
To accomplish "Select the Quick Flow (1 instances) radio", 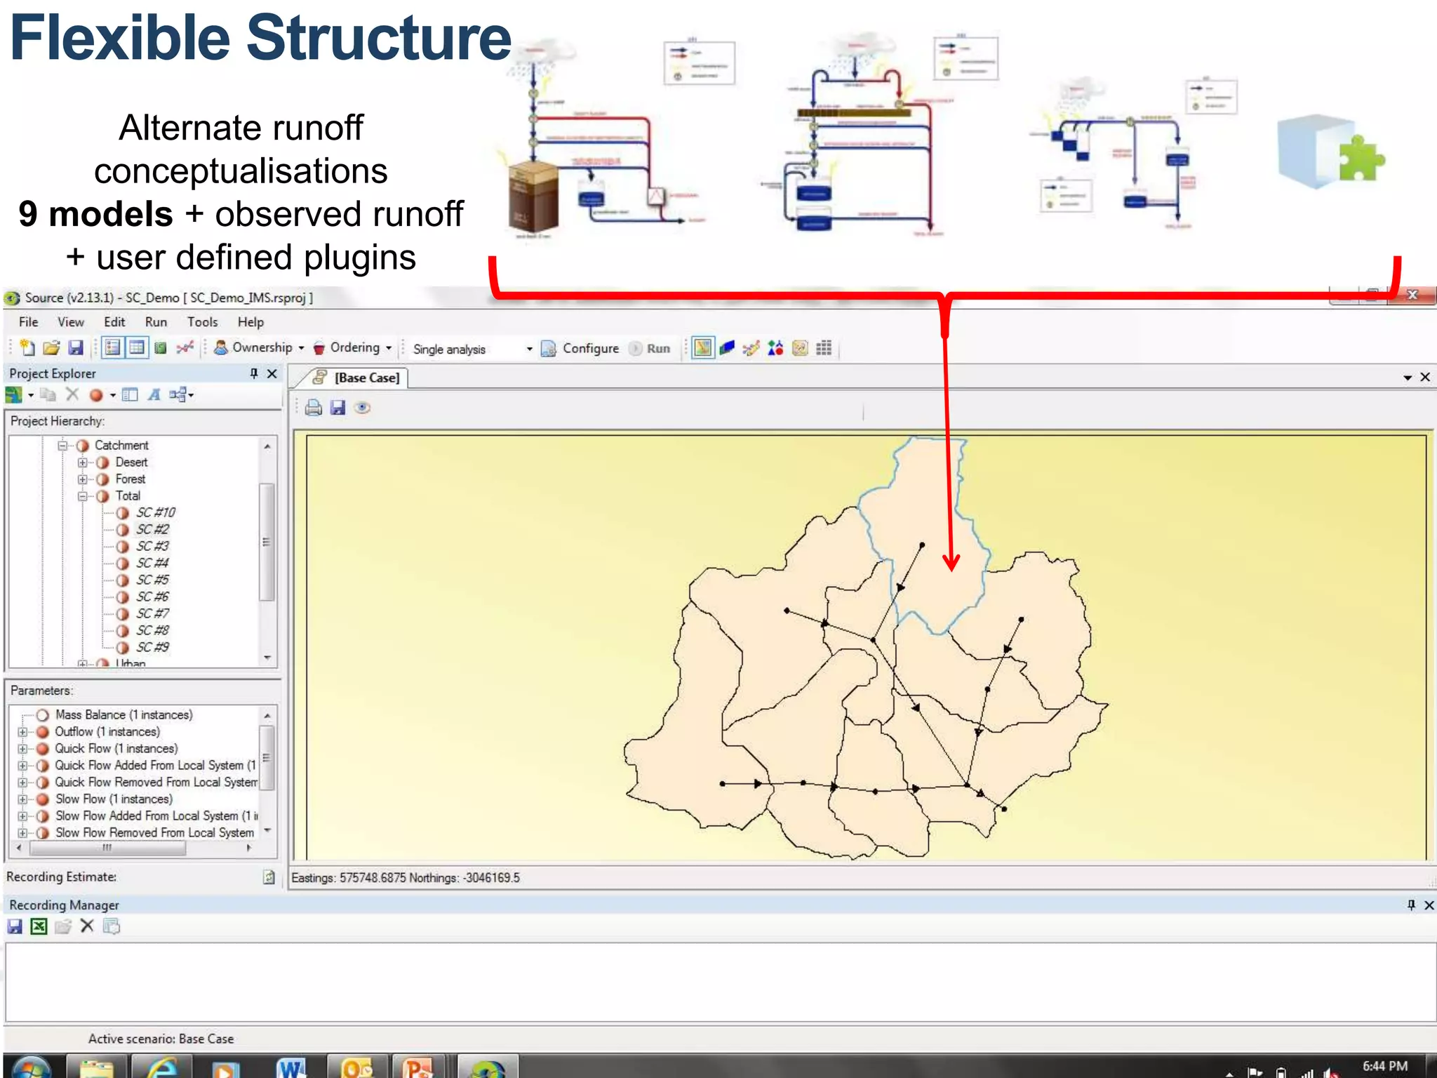I will point(42,748).
